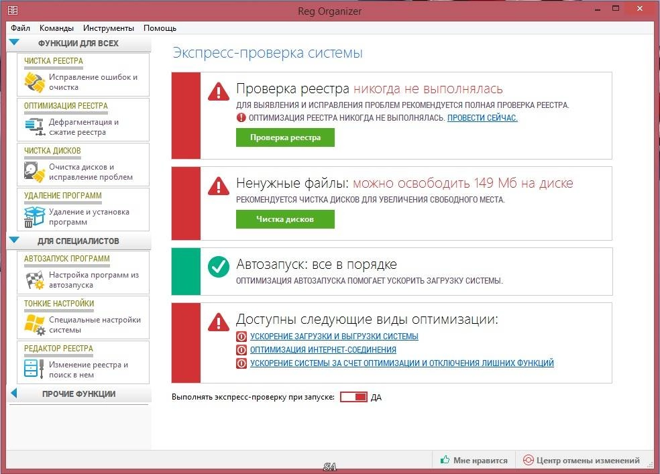Click Изменение реестра и поиск в нем text
Image resolution: width=660 pixels, height=474 pixels.
(x=89, y=369)
